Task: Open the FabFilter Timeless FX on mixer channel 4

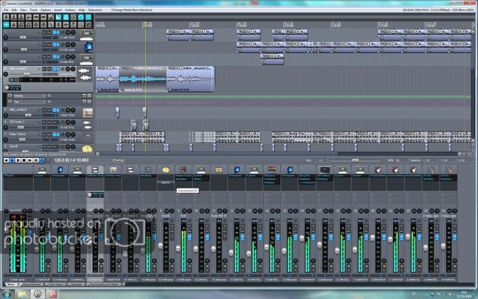Action: (95, 176)
